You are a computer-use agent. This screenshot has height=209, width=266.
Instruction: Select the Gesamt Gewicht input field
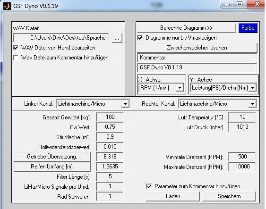click(x=110, y=117)
